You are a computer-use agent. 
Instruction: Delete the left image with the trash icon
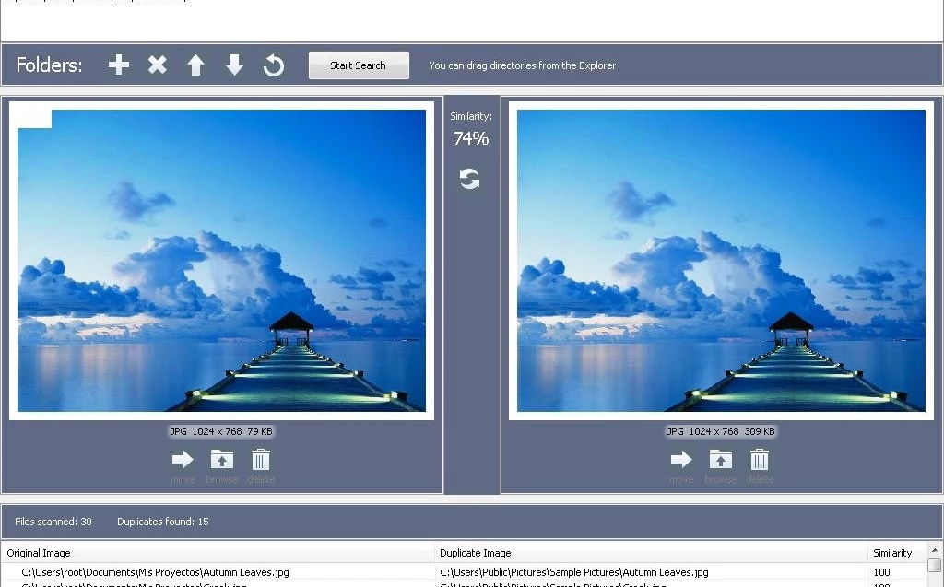261,460
